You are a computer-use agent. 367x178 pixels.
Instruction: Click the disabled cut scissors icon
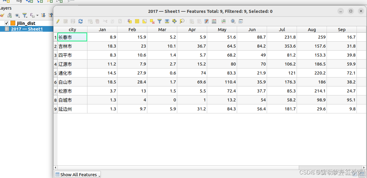coord(105,21)
